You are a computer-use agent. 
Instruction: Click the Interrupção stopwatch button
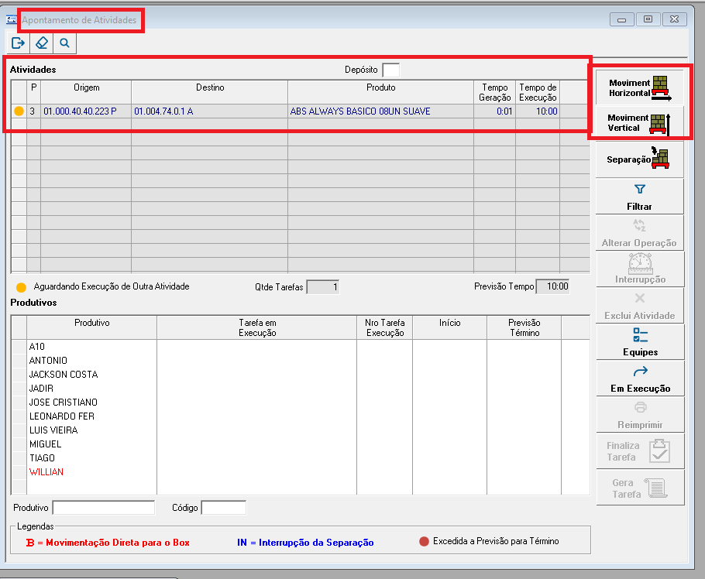[639, 269]
